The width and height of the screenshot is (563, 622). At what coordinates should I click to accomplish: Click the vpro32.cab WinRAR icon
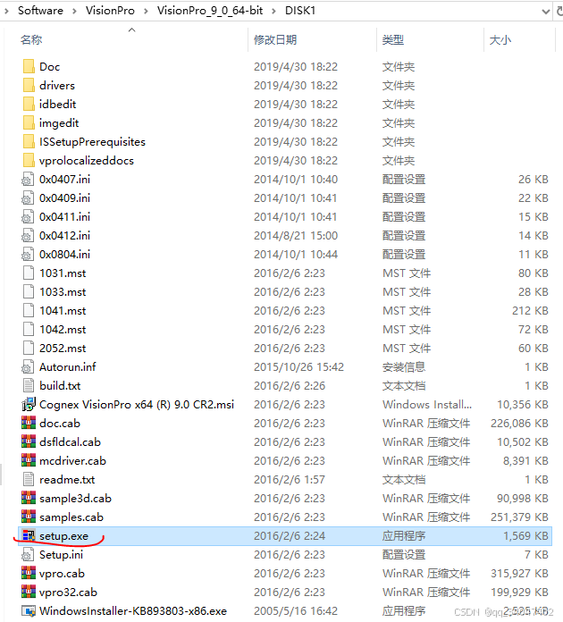pyautogui.click(x=29, y=592)
